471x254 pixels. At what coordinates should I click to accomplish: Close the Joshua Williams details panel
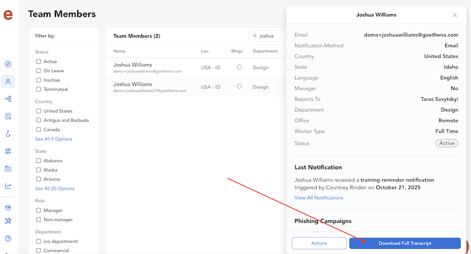click(455, 15)
